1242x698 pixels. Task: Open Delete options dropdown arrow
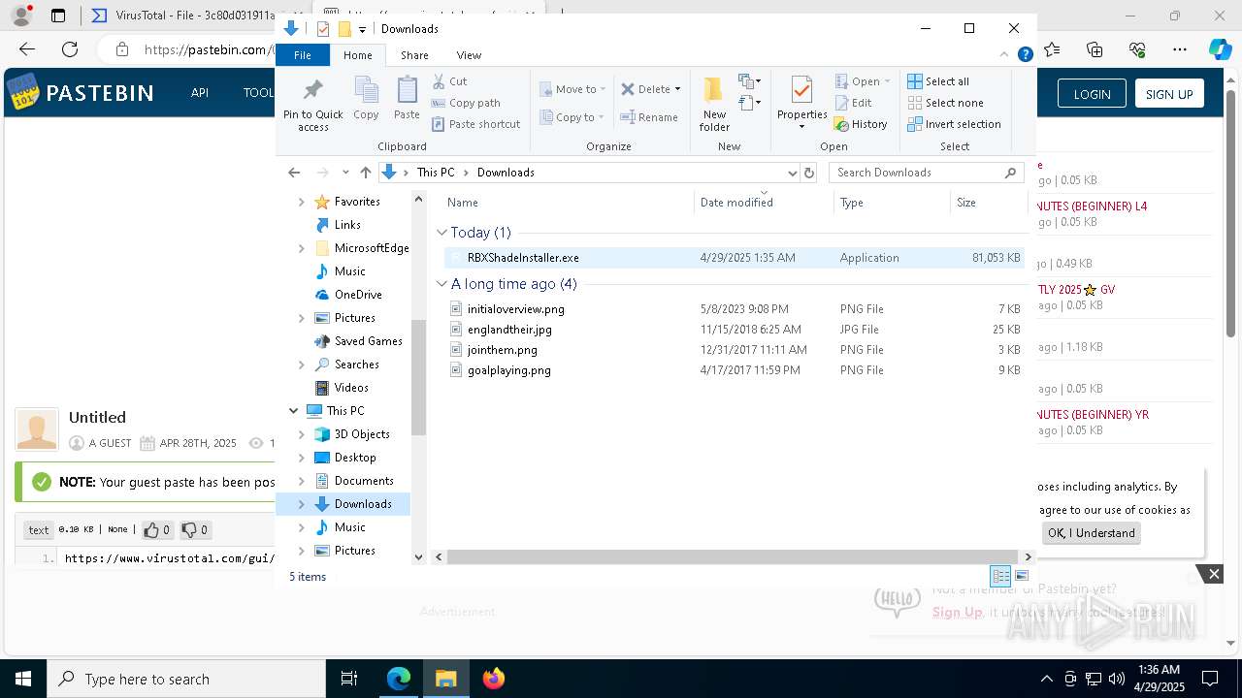677,89
